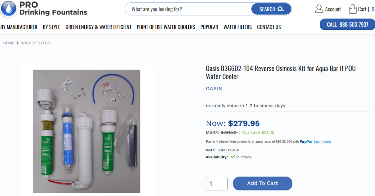Open Point of Use Water Coolers menu
375x196 pixels.
pyautogui.click(x=166, y=27)
